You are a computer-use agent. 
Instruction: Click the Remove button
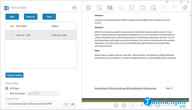[31, 17]
